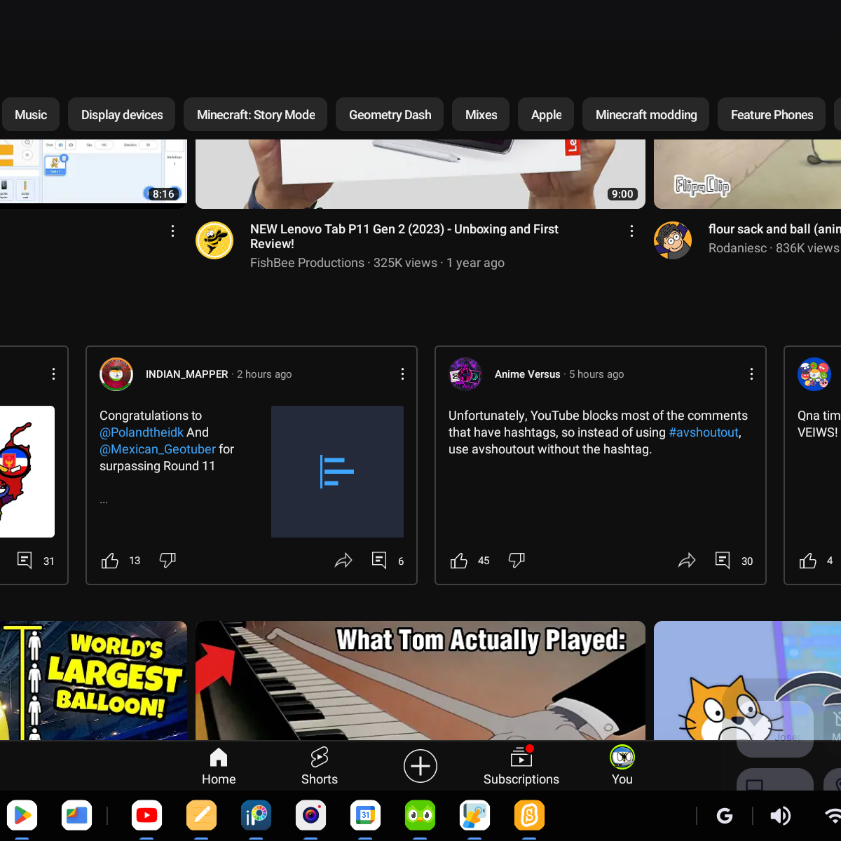Follow the #avshoutout hashtag link
This screenshot has height=841, width=841.
pyautogui.click(x=704, y=432)
